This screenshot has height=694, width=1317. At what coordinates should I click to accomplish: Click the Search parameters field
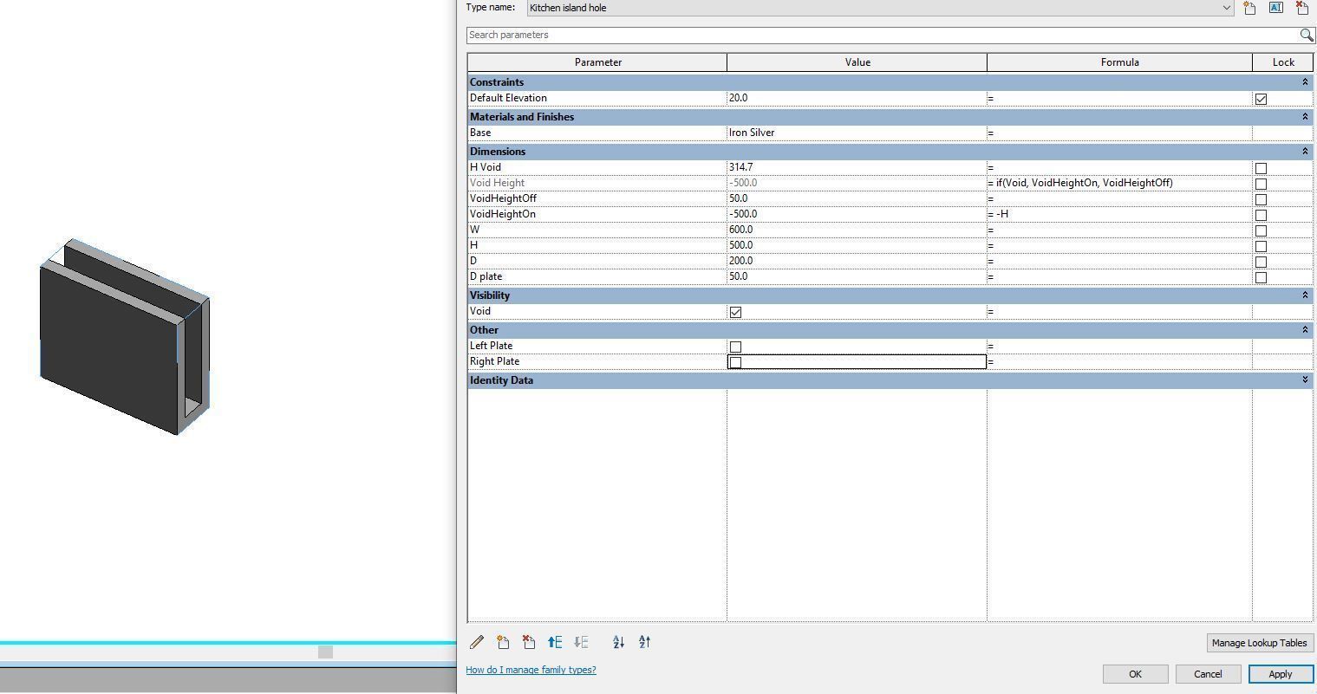(x=883, y=35)
